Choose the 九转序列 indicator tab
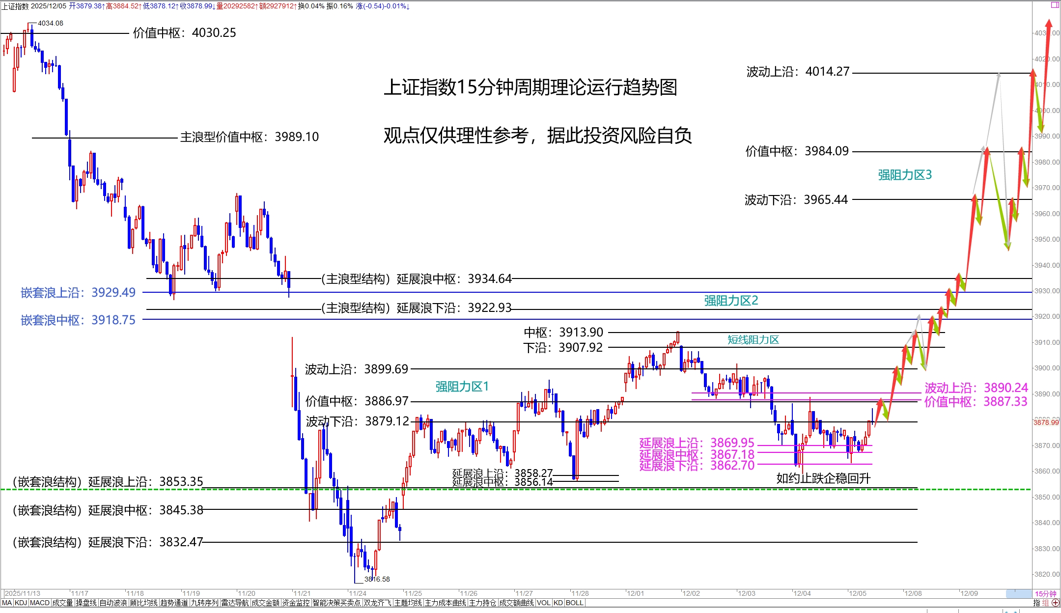This screenshot has height=613, width=1061. click(x=204, y=603)
